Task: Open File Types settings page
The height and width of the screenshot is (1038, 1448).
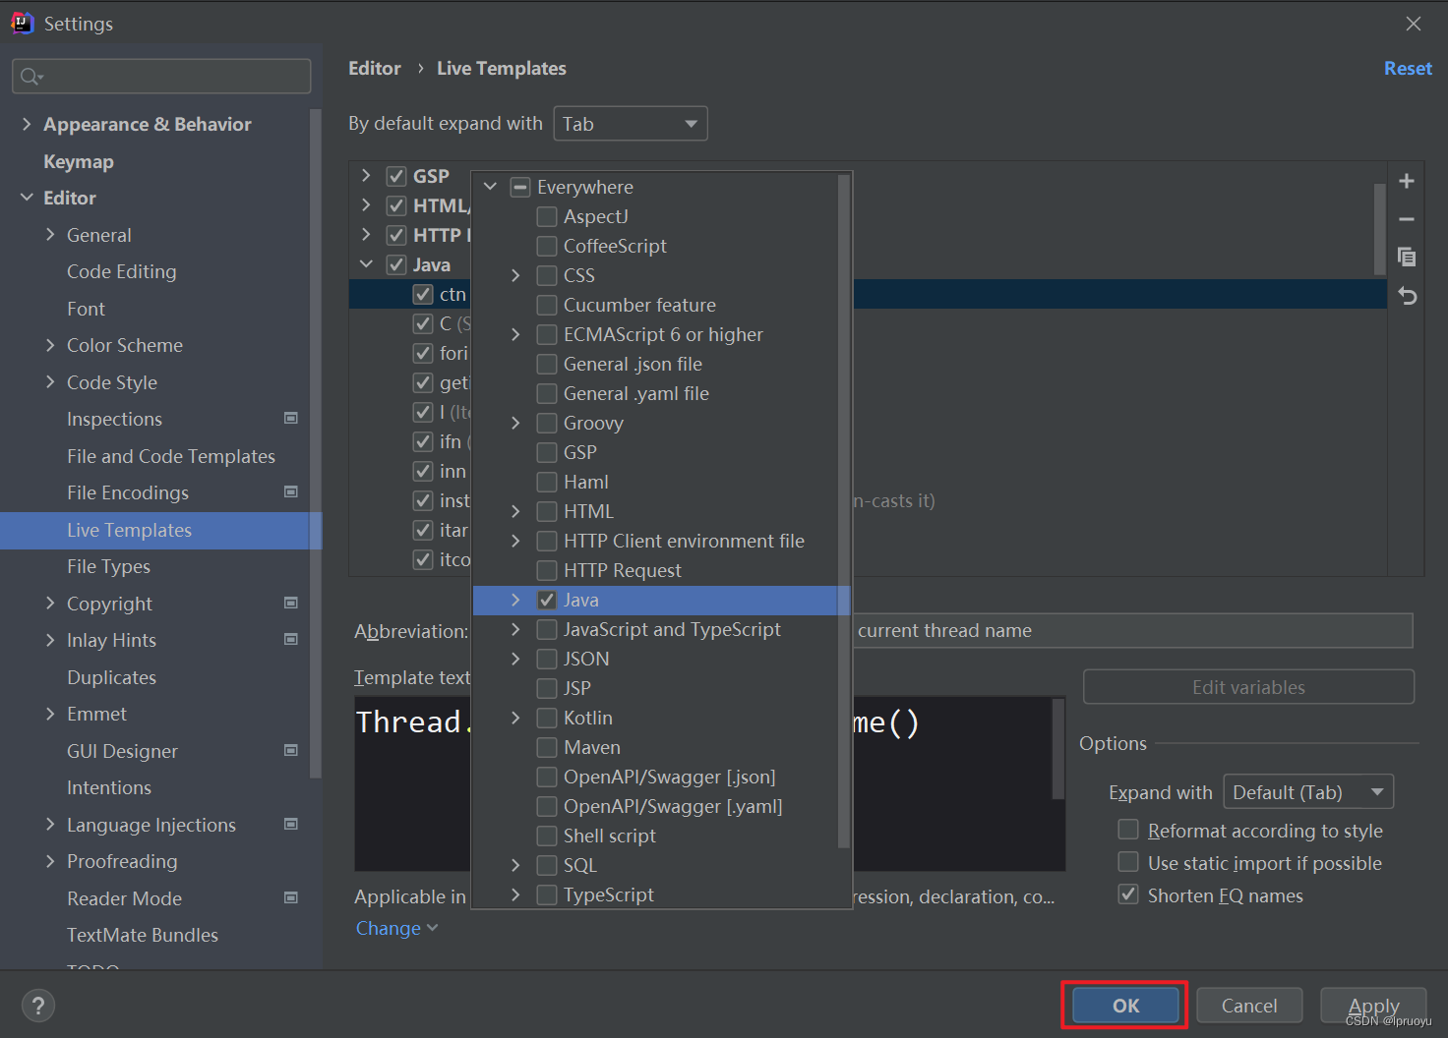Action: 108,566
